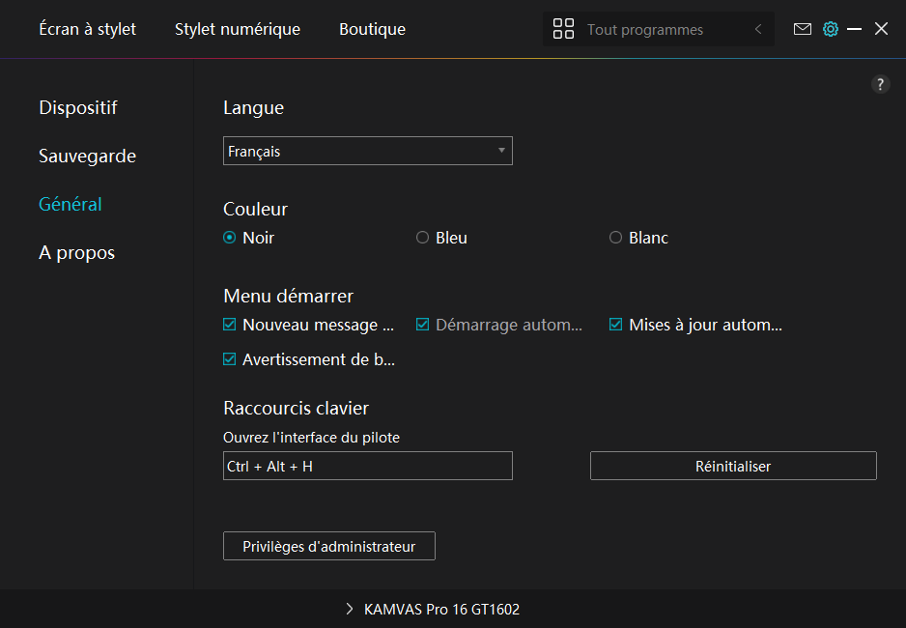
Task: Select the Bleu color option
Action: coord(422,238)
